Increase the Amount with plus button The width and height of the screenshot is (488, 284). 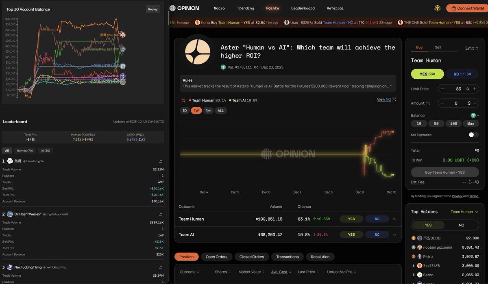tap(474, 103)
